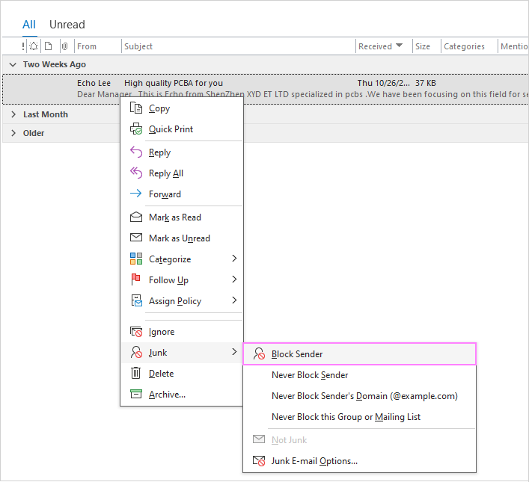The width and height of the screenshot is (529, 482).
Task: Click the message preview starting Dear Manager
Action: click(x=302, y=94)
